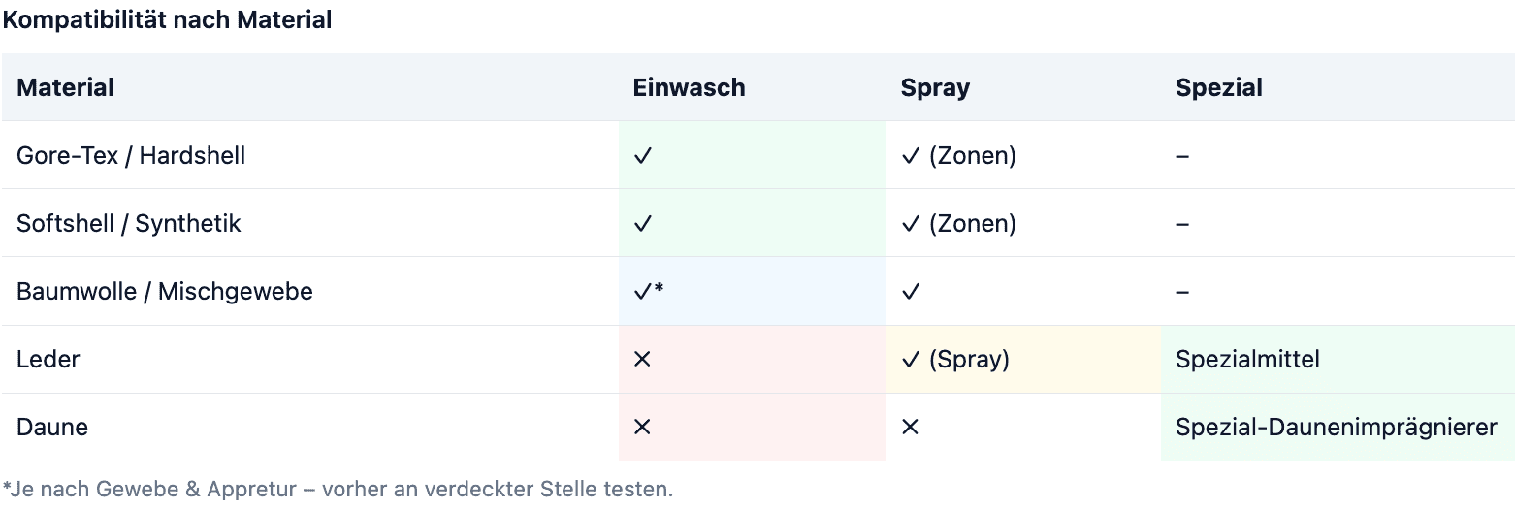Click the Softshell / Synthetik row label
This screenshot has height=510, width=1515.
tap(129, 223)
